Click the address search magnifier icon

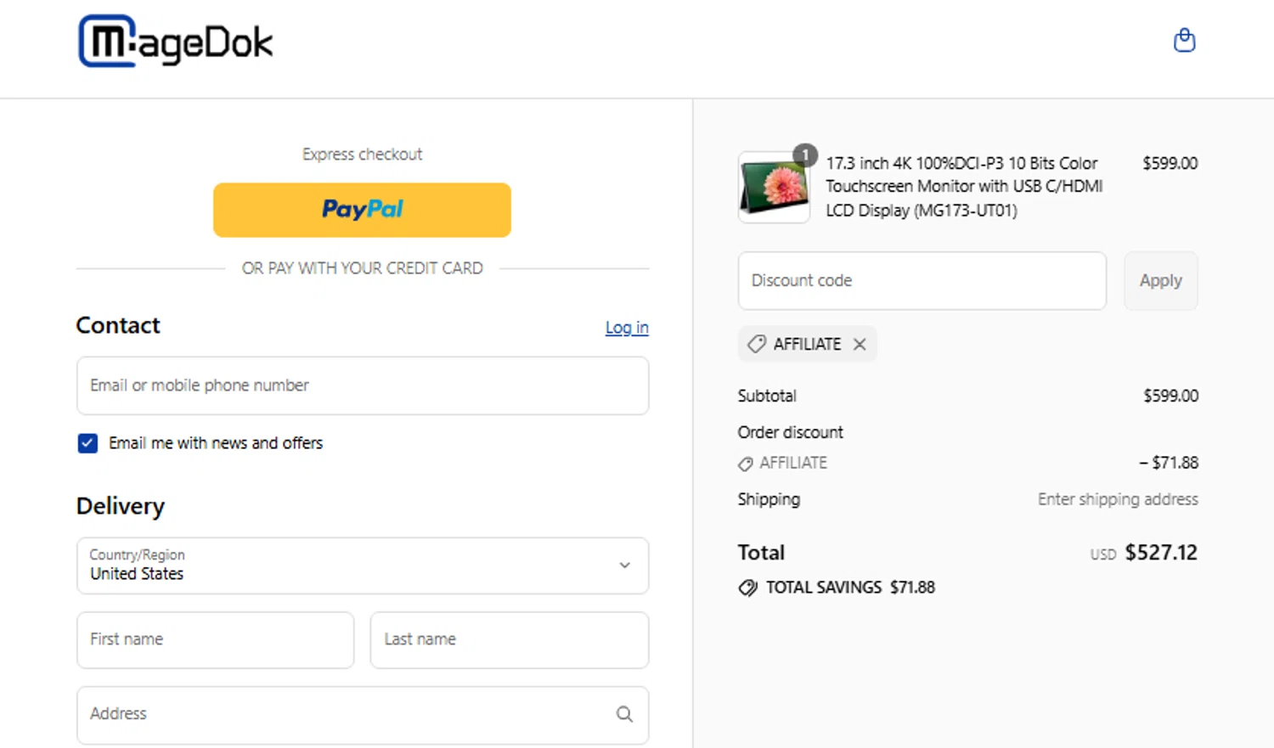pyautogui.click(x=624, y=714)
